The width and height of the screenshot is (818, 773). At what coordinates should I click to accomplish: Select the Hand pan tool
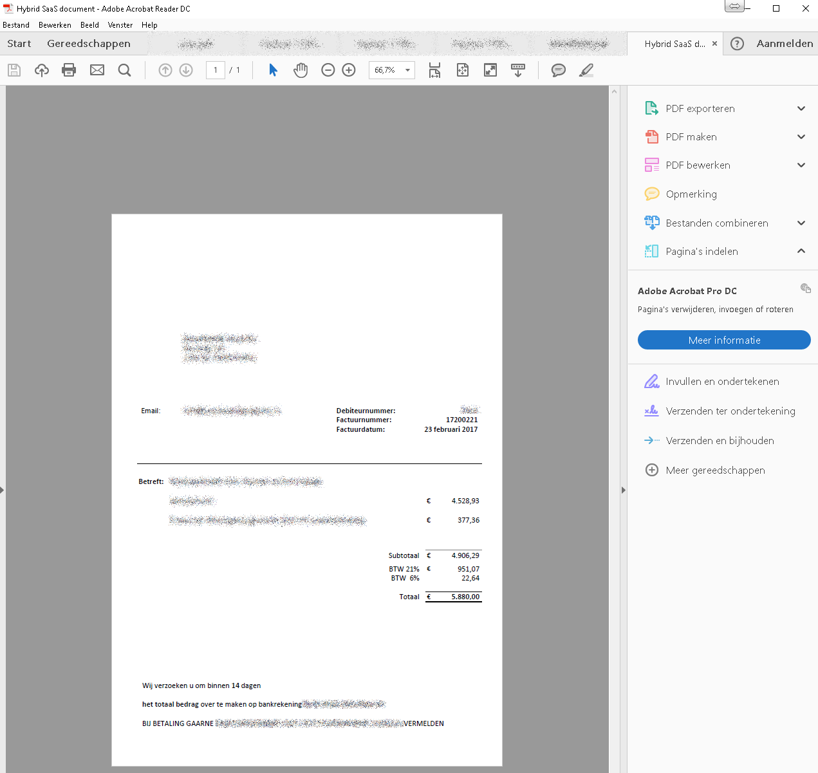[x=301, y=70]
